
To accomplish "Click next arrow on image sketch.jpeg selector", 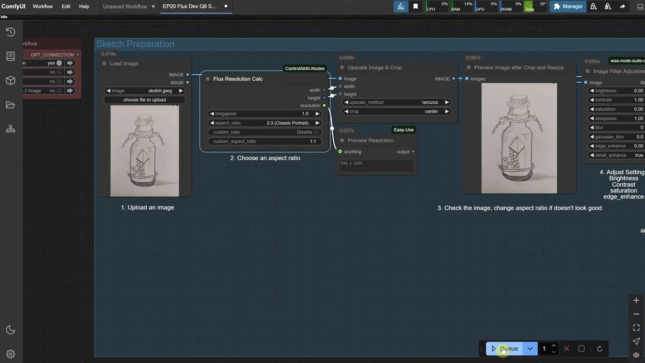I will coord(181,91).
